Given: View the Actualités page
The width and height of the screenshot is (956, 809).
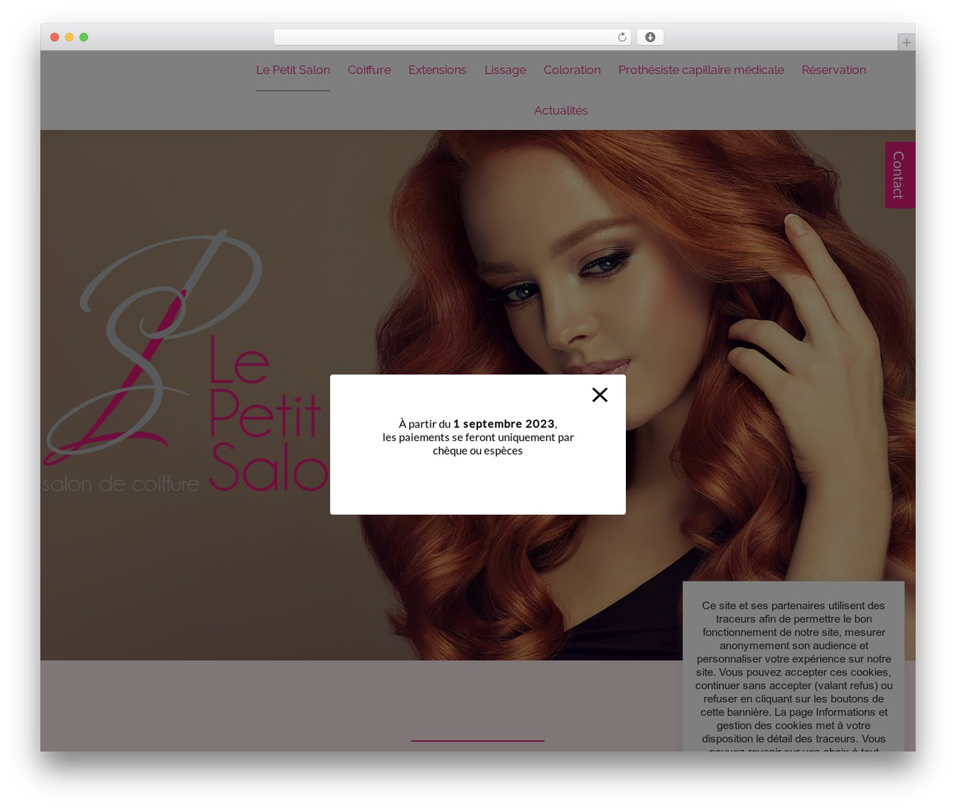Looking at the screenshot, I should click(560, 110).
